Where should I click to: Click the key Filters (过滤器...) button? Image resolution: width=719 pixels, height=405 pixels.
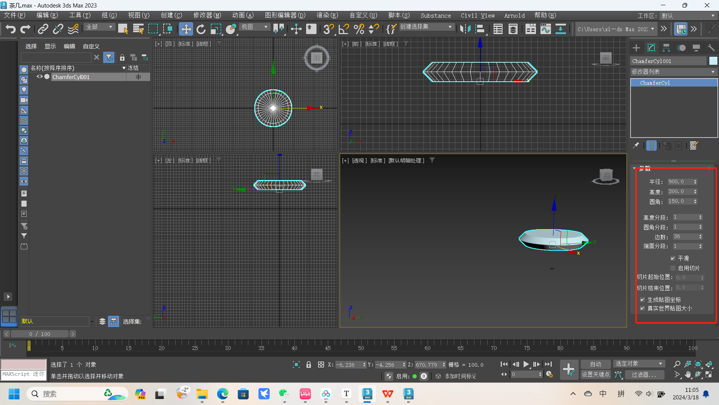644,375
